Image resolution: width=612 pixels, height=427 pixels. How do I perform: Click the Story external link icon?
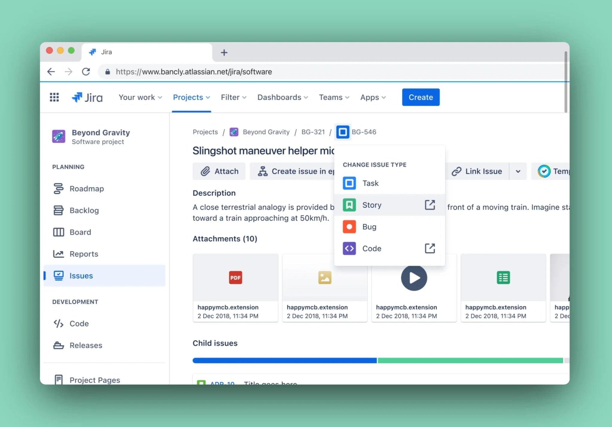click(430, 205)
